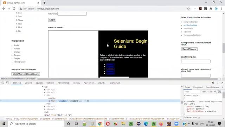Open the Performance tab

point(63,83)
